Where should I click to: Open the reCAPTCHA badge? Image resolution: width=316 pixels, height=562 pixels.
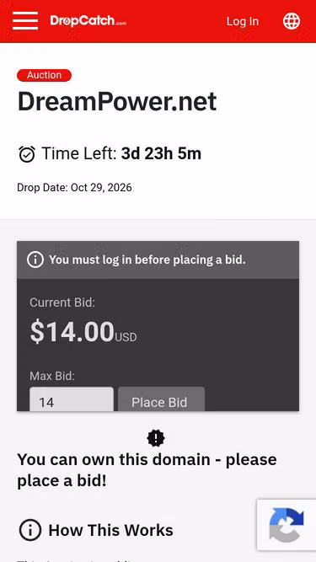pos(287,525)
